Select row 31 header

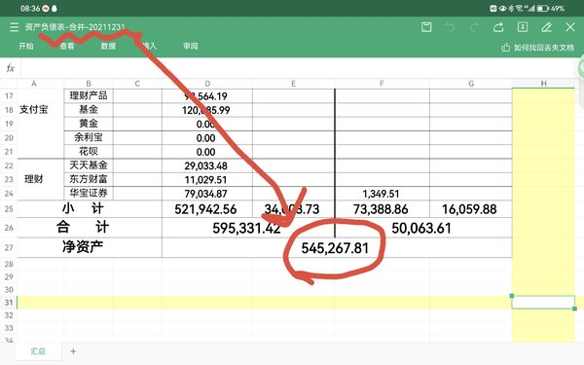9,303
